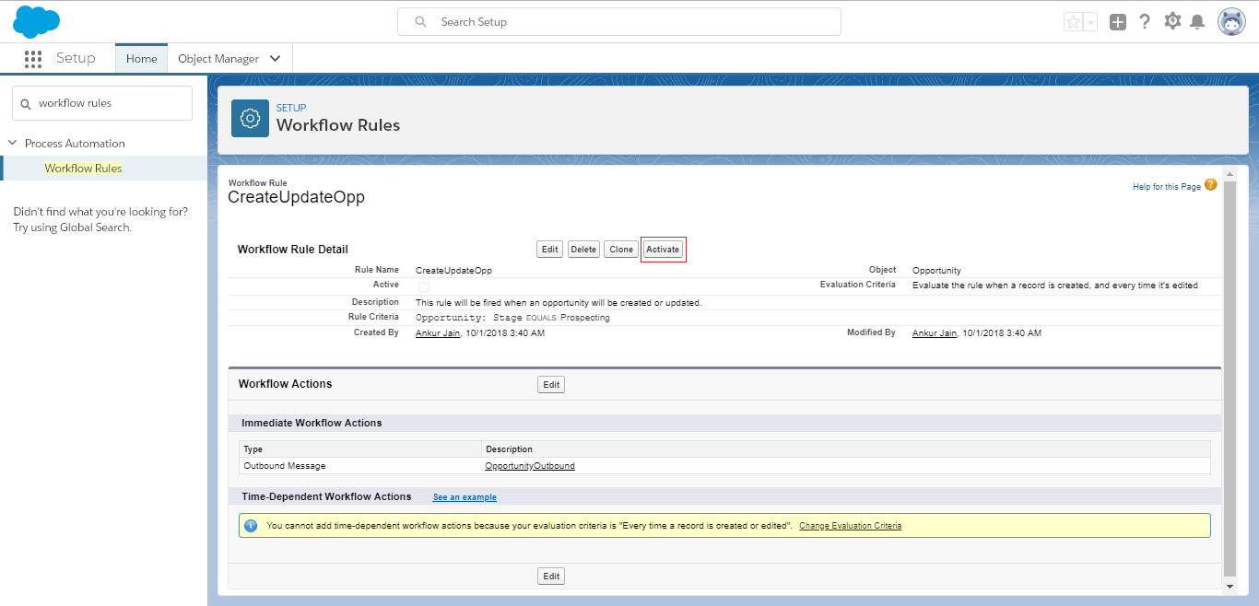Click the Setup app name label
The width and height of the screenshot is (1259, 606).
76,58
